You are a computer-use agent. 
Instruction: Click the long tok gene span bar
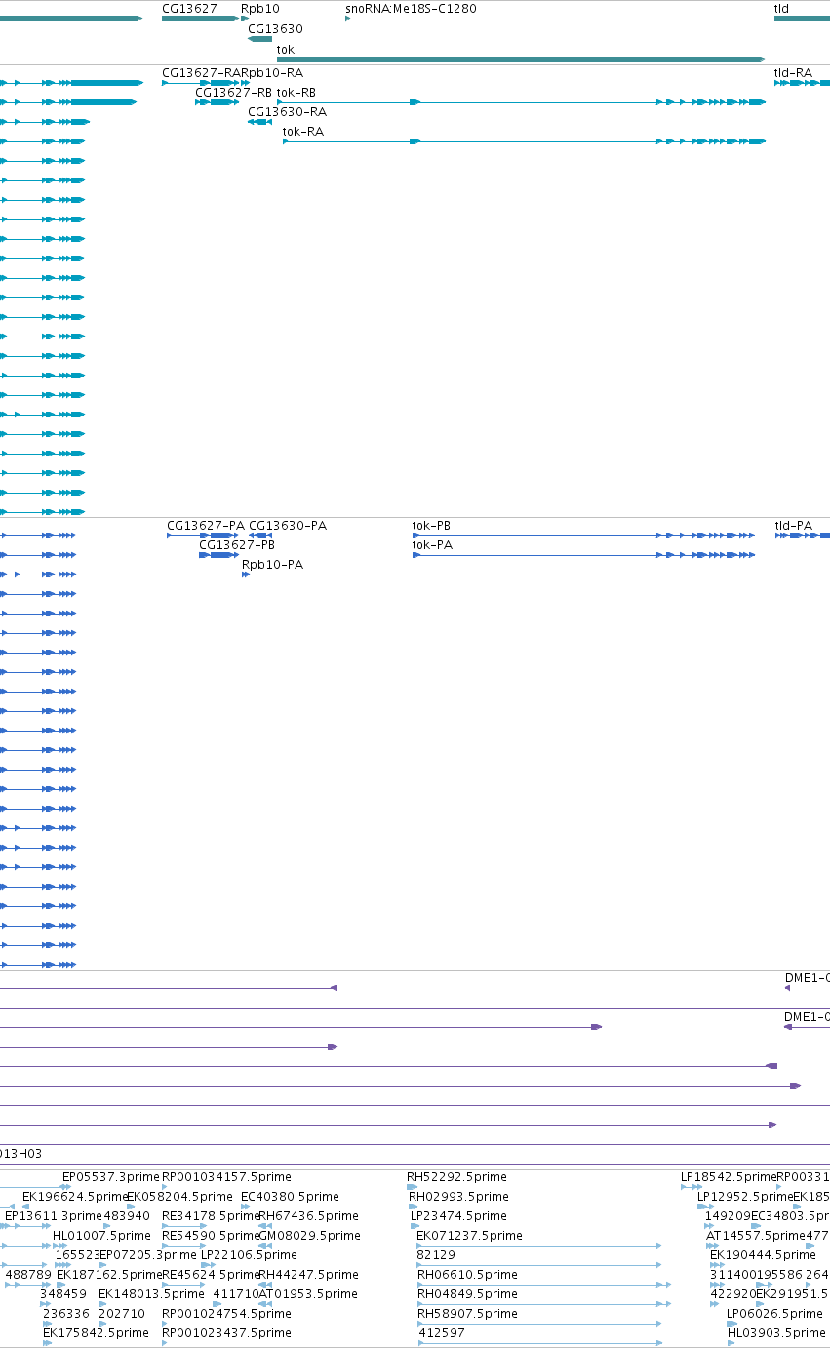click(x=521, y=59)
